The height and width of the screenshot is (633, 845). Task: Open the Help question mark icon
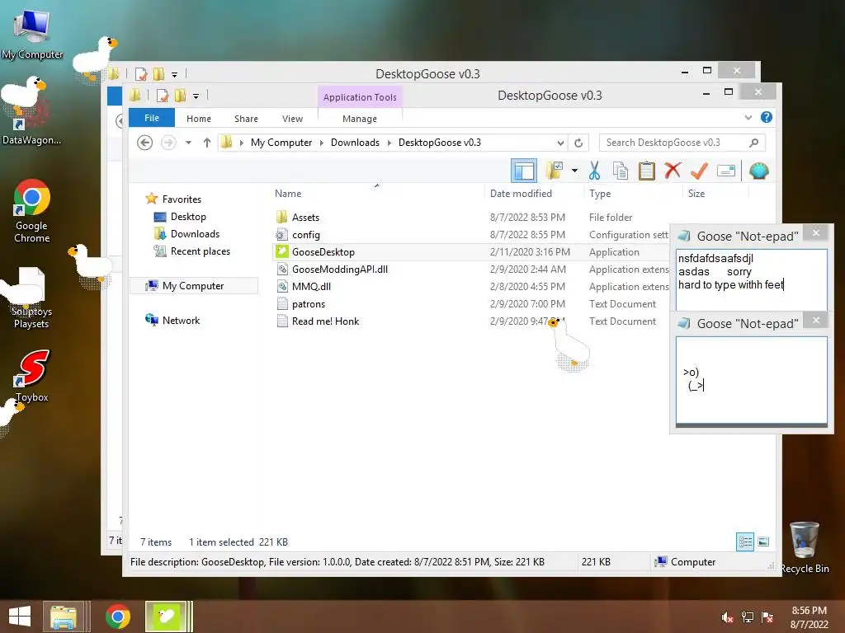[x=767, y=117]
